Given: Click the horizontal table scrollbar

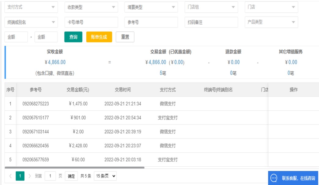Looking at the screenshot, I should tap(74, 168).
